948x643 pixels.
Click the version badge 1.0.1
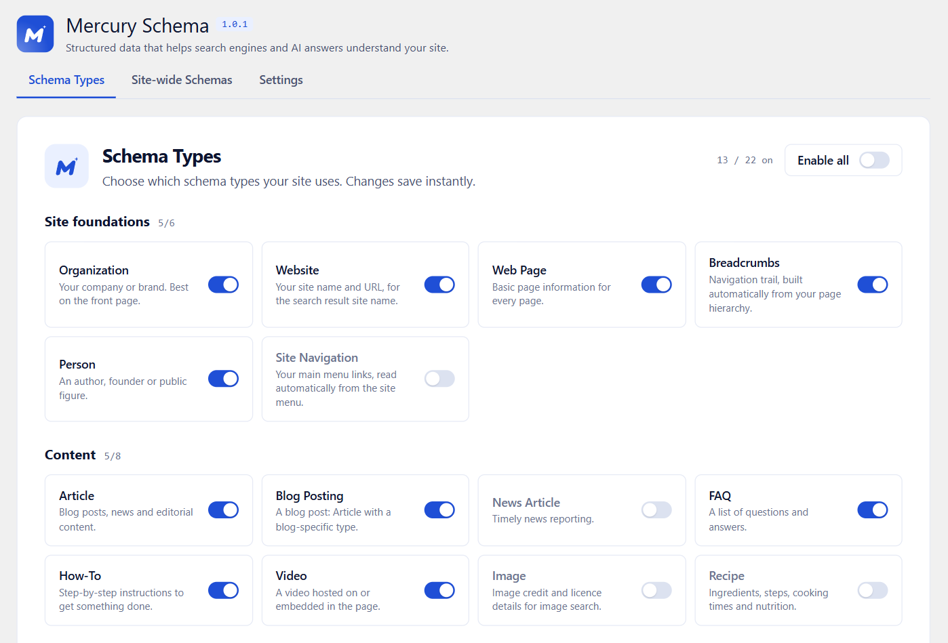click(235, 24)
